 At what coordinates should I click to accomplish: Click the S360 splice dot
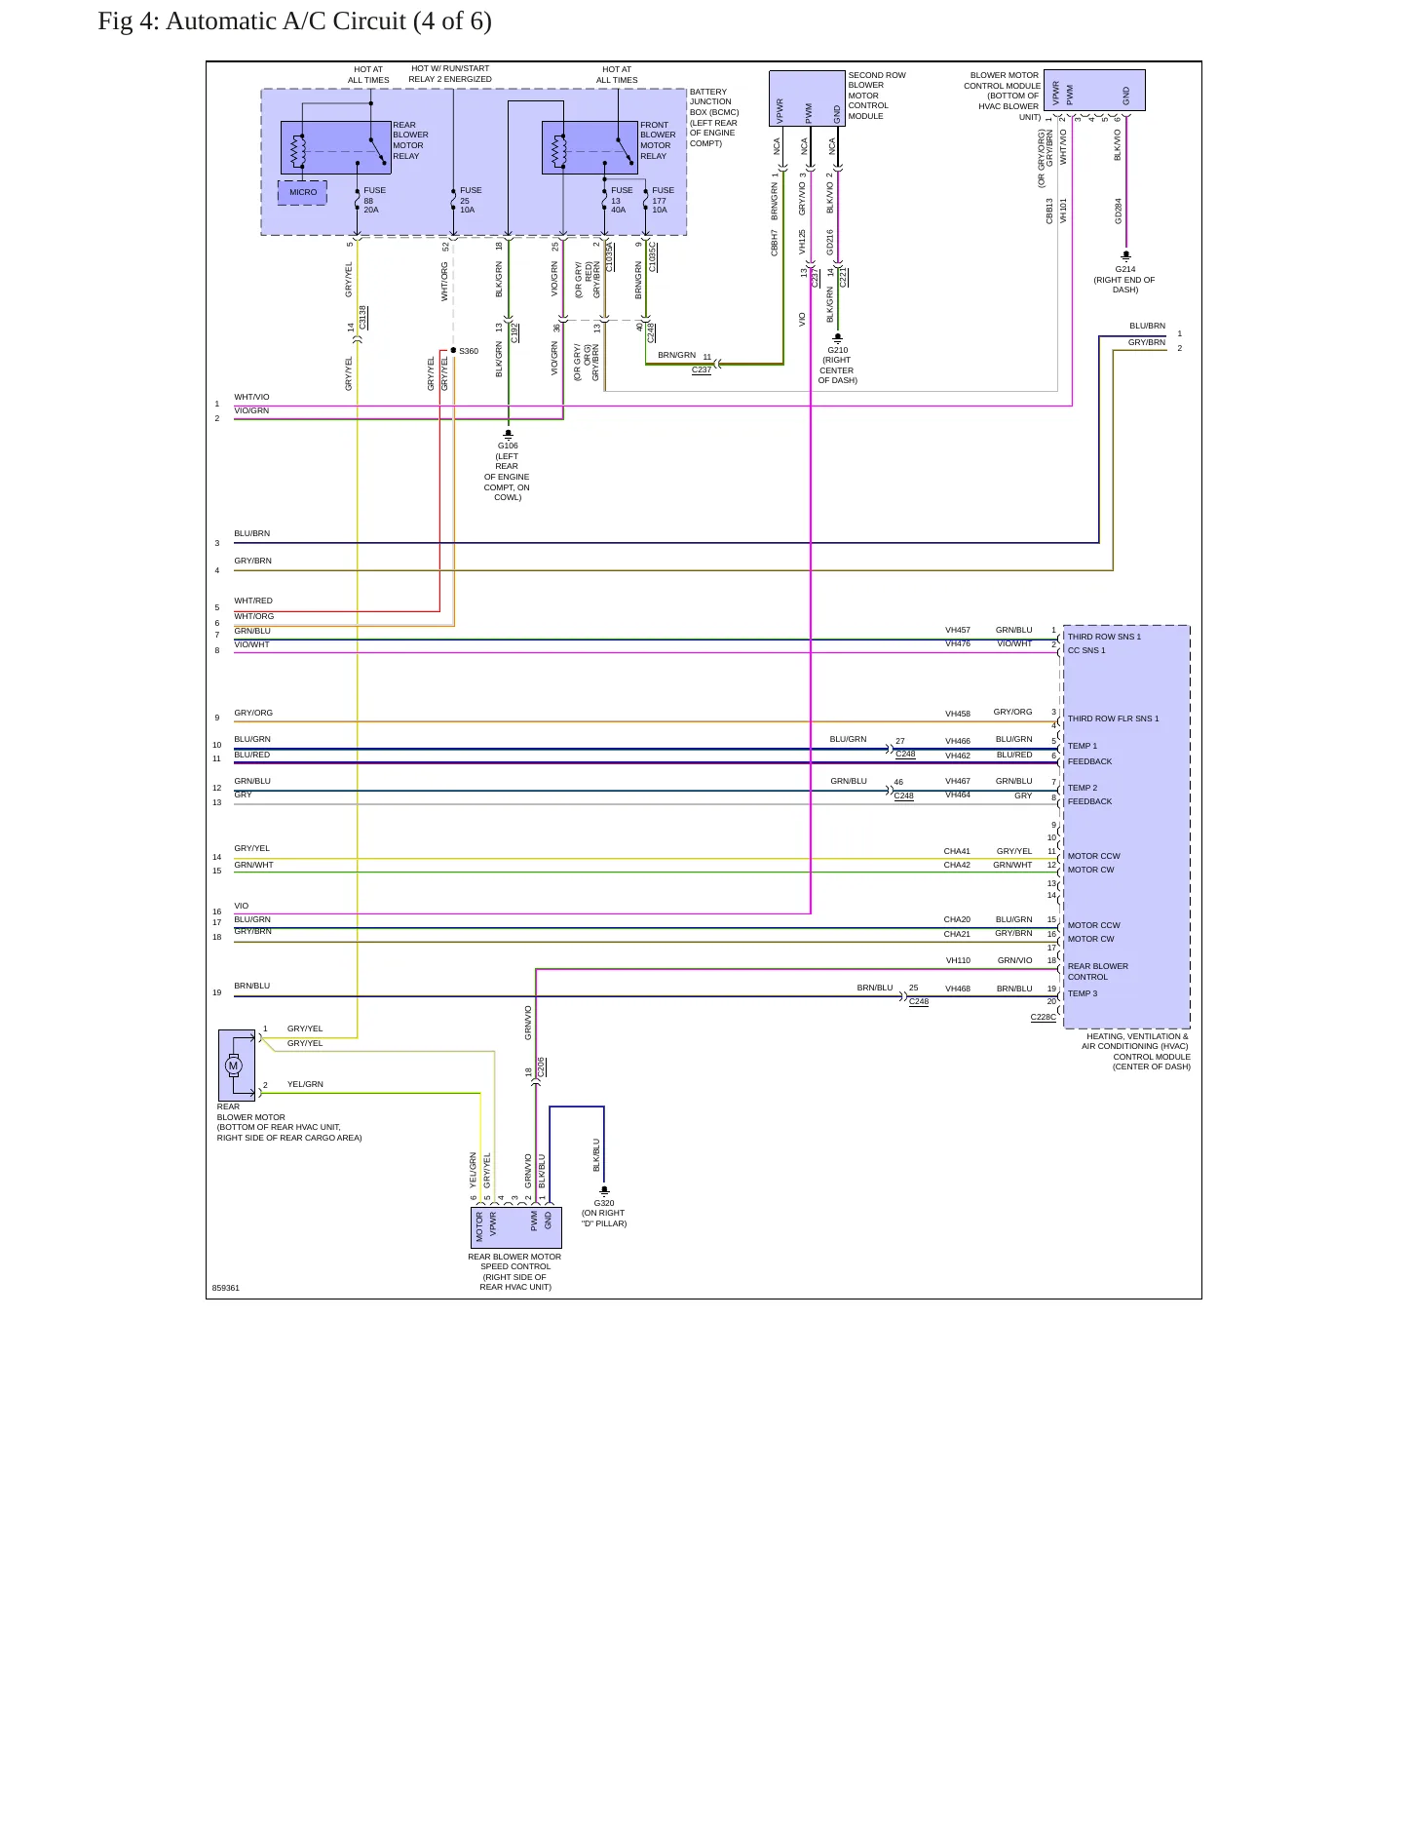click(x=453, y=350)
